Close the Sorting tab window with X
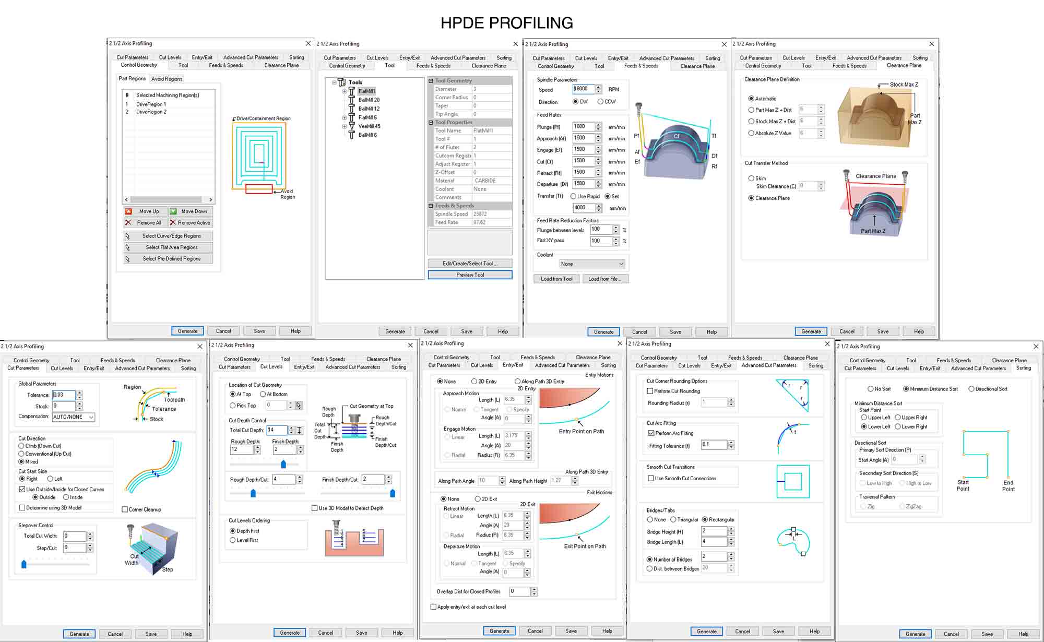 (x=1036, y=346)
